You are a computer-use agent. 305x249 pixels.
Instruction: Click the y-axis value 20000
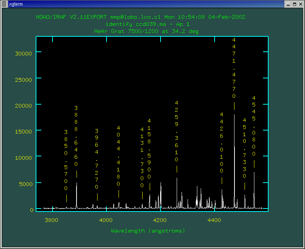[23, 106]
